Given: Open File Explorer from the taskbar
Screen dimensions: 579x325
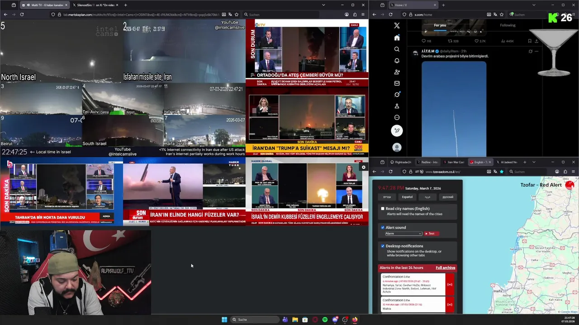Looking at the screenshot, I should tap(295, 320).
